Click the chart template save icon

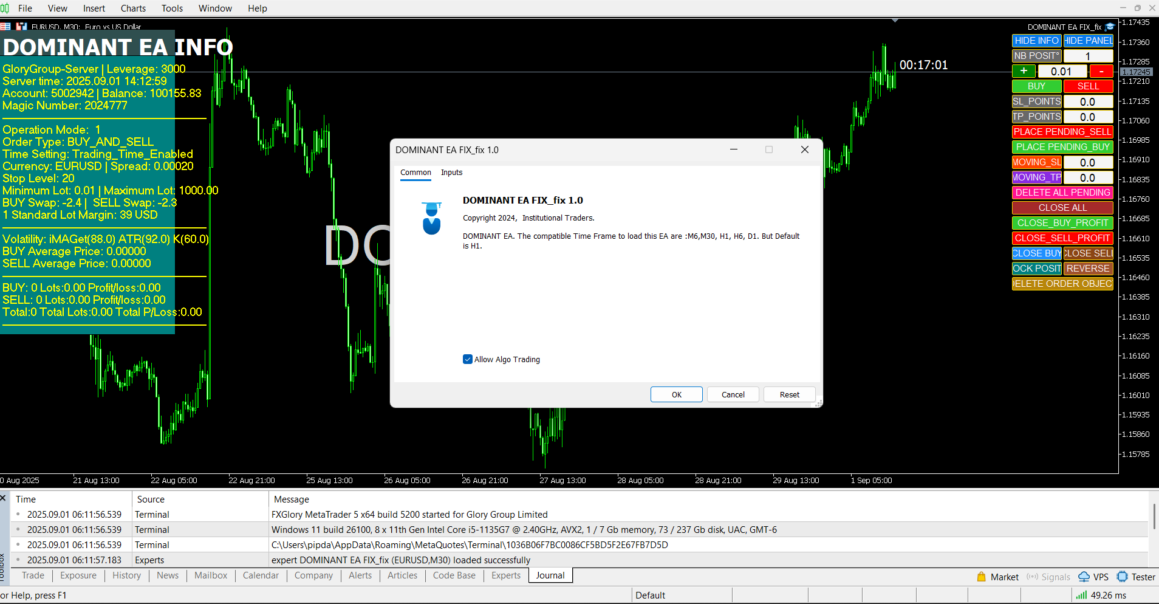21,27
